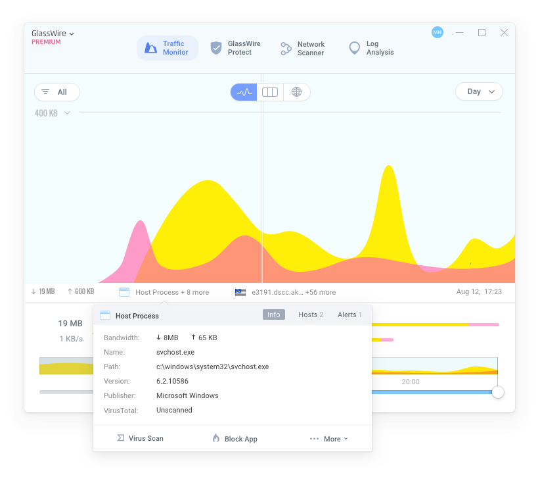
Task: Open the Network Scanner icon
Action: click(x=286, y=49)
